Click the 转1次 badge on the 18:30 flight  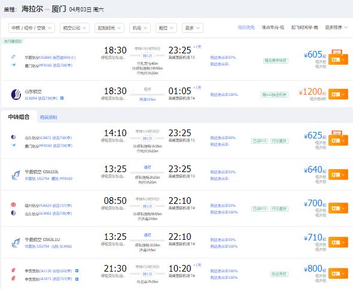click(147, 56)
